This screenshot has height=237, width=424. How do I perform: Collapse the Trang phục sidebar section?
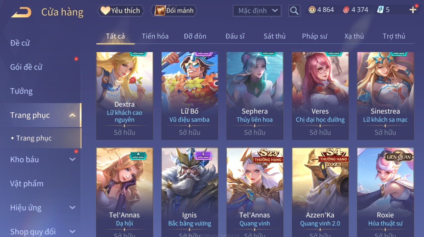72,115
